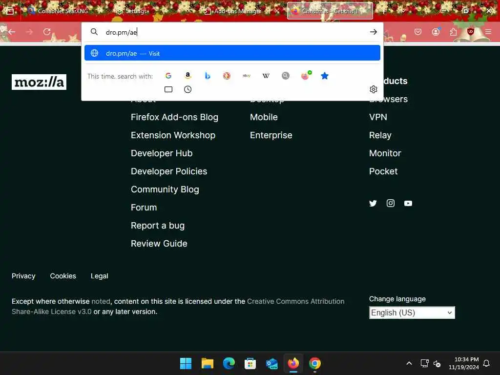Open search settings gear in the dropdown

coord(374,89)
